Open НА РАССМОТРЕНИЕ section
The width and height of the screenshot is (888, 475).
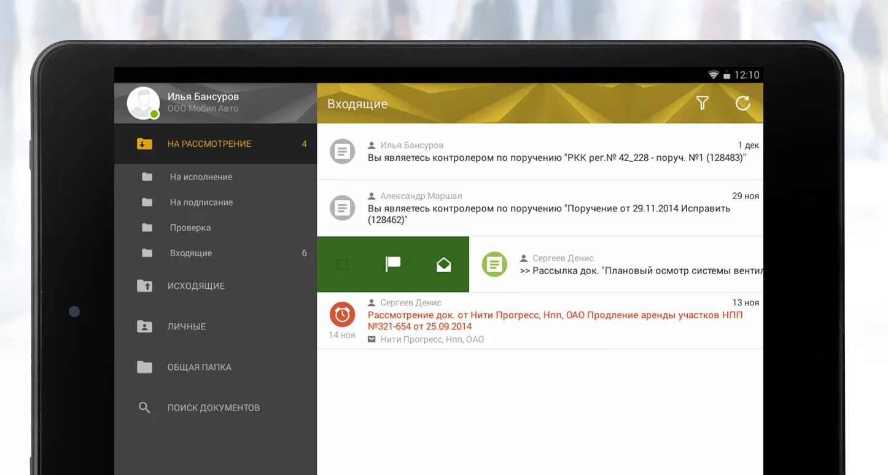click(x=216, y=144)
